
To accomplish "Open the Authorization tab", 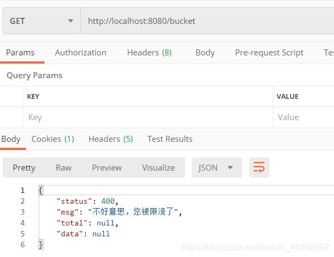I will pos(81,53).
